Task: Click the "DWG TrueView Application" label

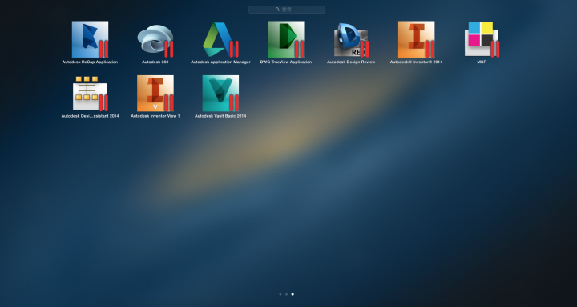Action: 286,62
